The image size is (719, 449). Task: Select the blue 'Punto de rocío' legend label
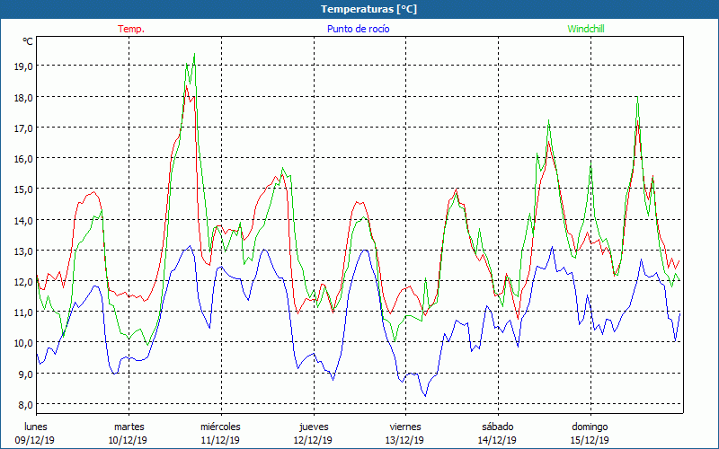358,29
